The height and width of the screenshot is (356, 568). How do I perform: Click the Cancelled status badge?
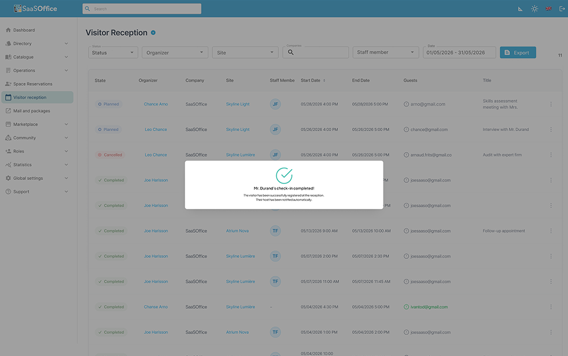110,154
